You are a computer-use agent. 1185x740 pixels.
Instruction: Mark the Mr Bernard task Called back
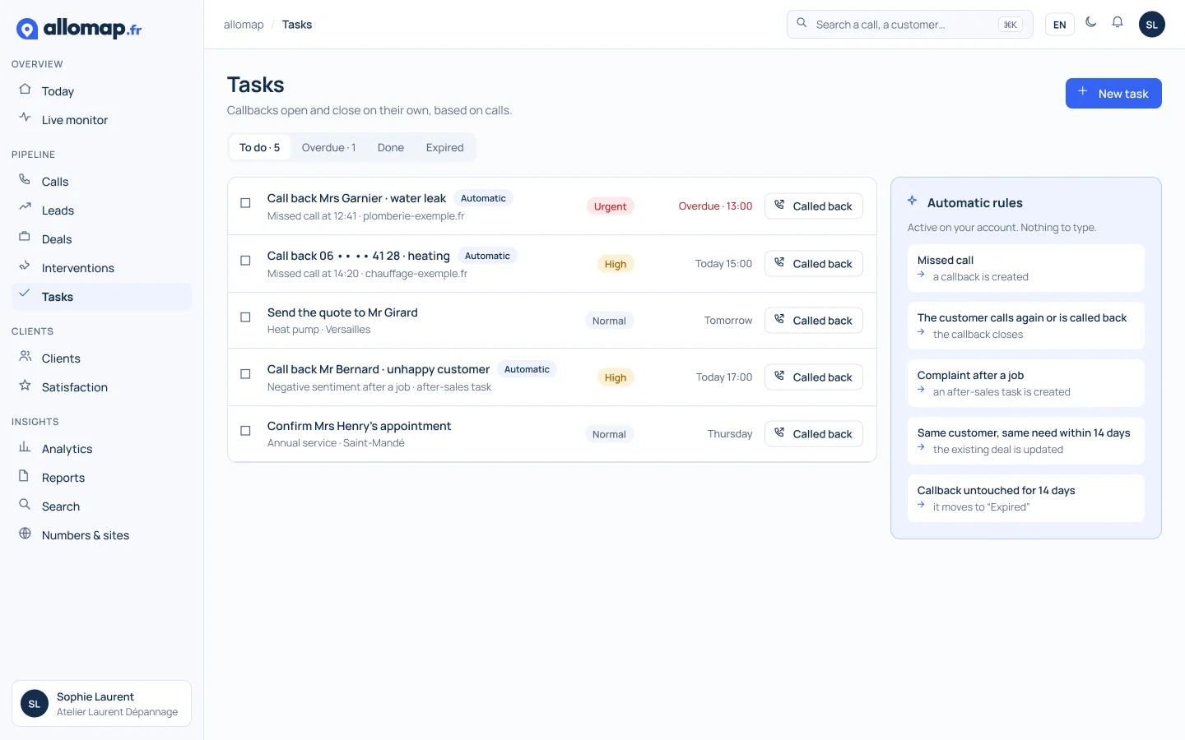coord(814,377)
